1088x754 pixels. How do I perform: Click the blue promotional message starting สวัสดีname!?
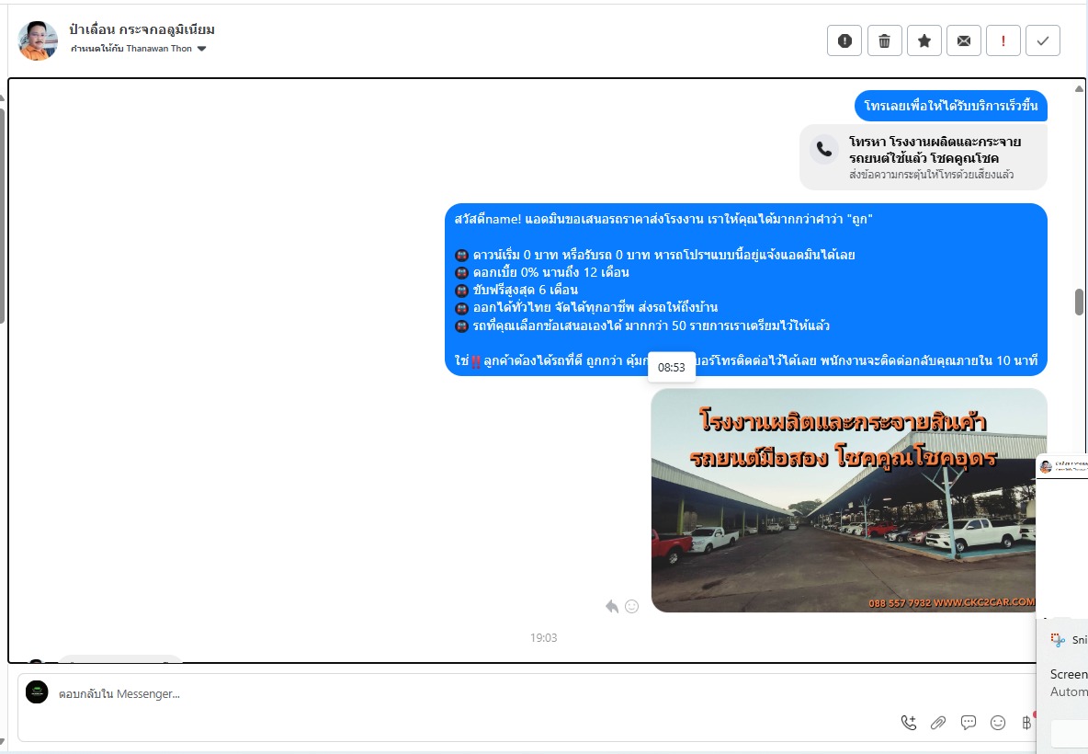746,290
